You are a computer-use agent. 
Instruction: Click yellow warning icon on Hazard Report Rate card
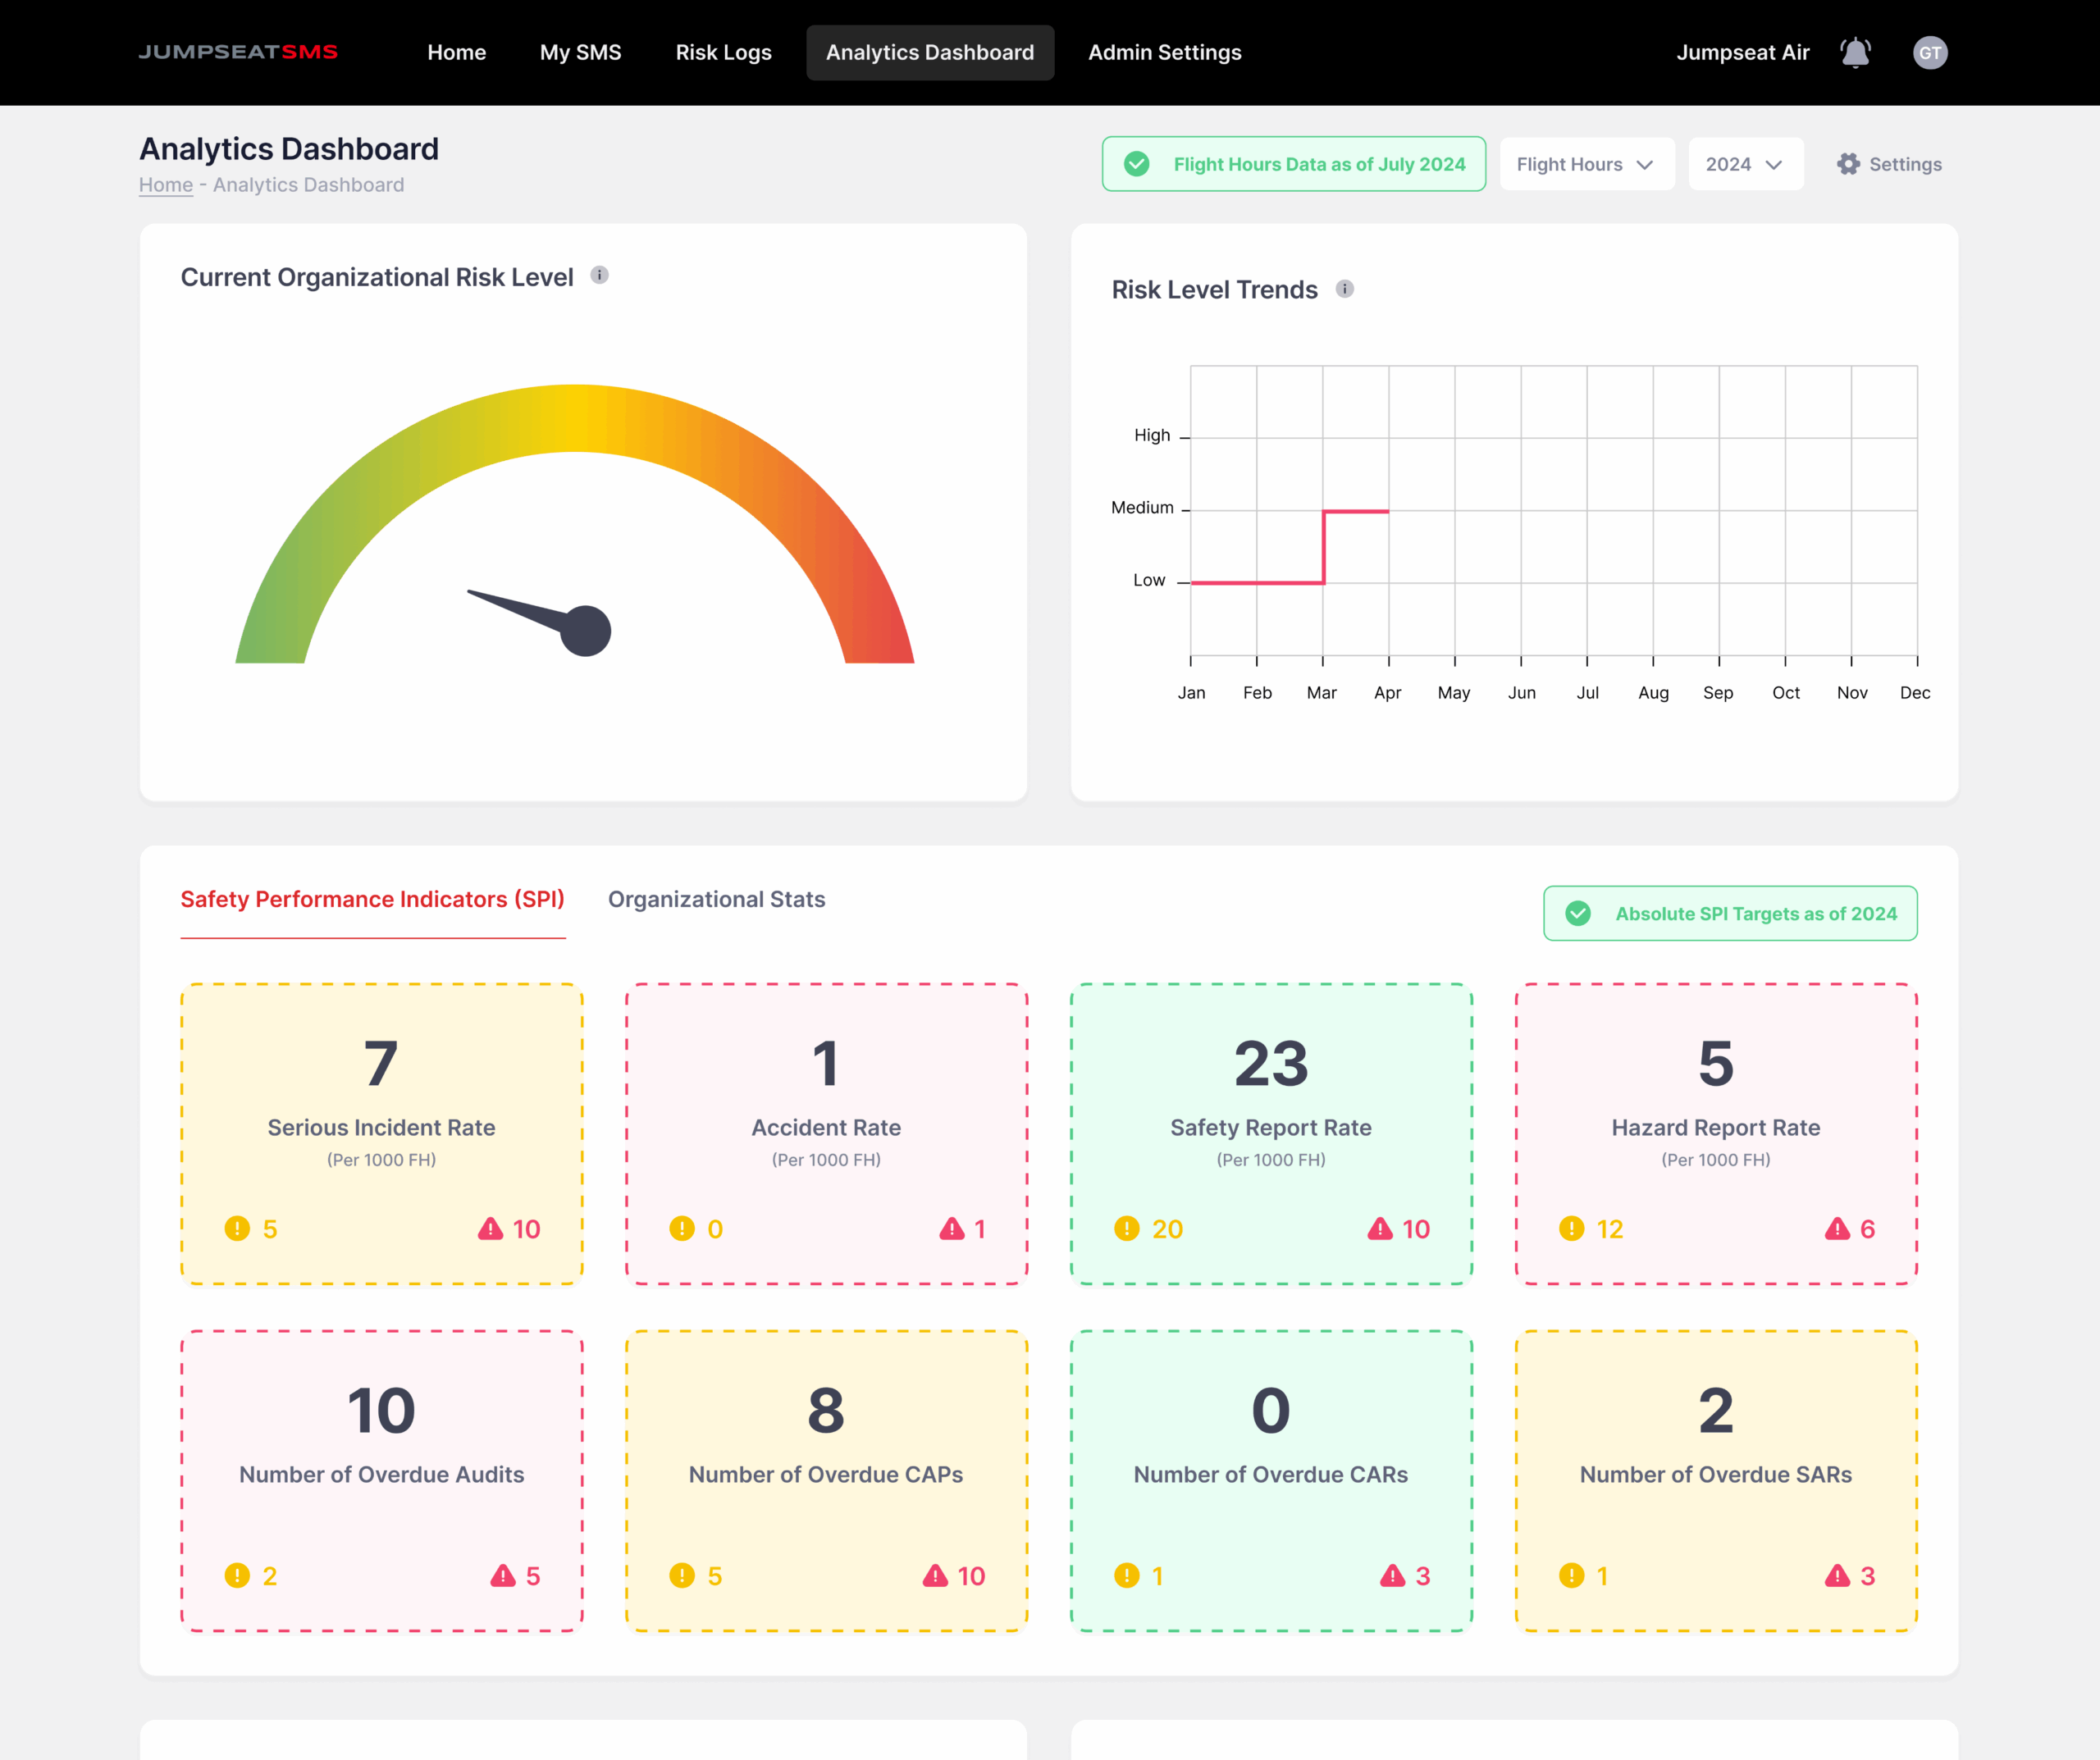pyautogui.click(x=1571, y=1228)
